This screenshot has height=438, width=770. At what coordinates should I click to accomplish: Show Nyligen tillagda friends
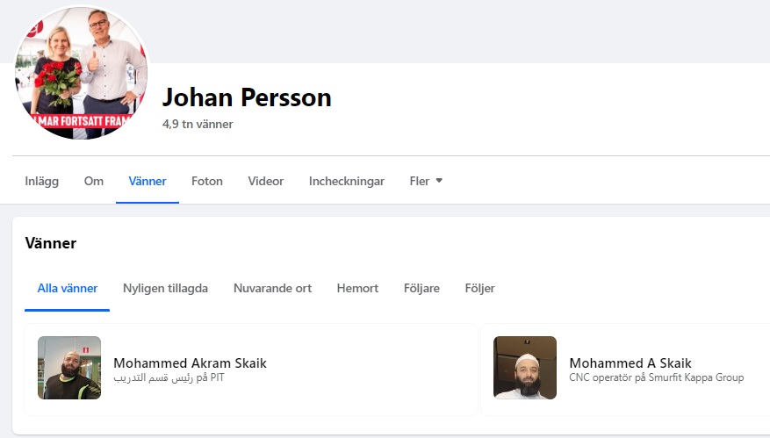(165, 289)
